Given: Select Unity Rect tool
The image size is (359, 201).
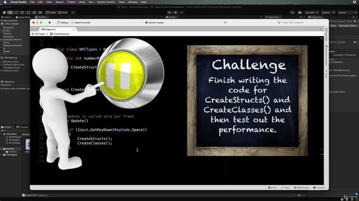Looking at the screenshot, I should pos(28,12).
